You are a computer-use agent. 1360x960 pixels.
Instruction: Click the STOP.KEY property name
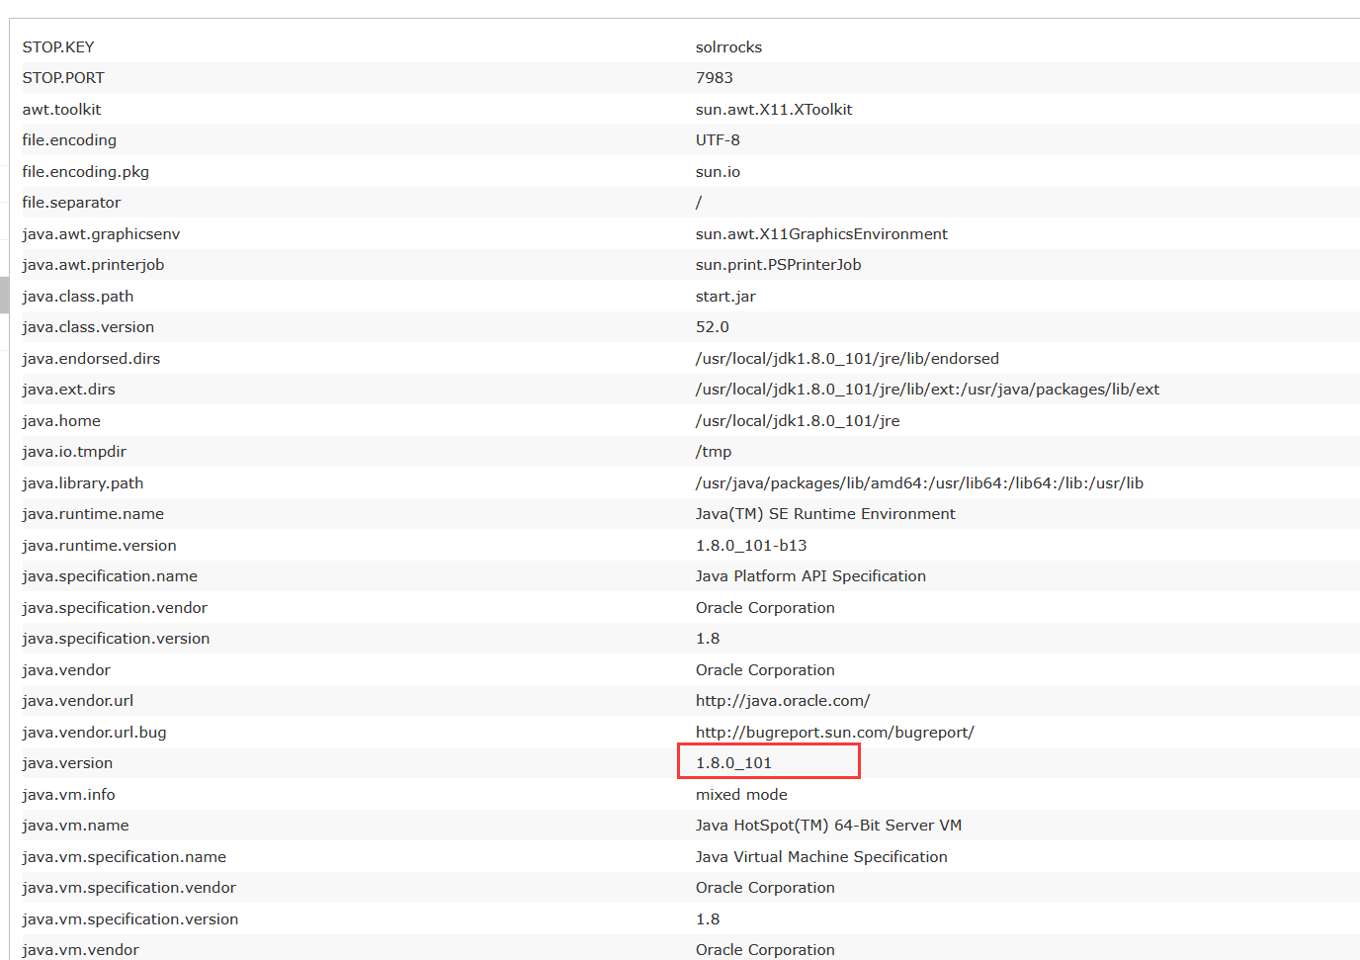58,47
